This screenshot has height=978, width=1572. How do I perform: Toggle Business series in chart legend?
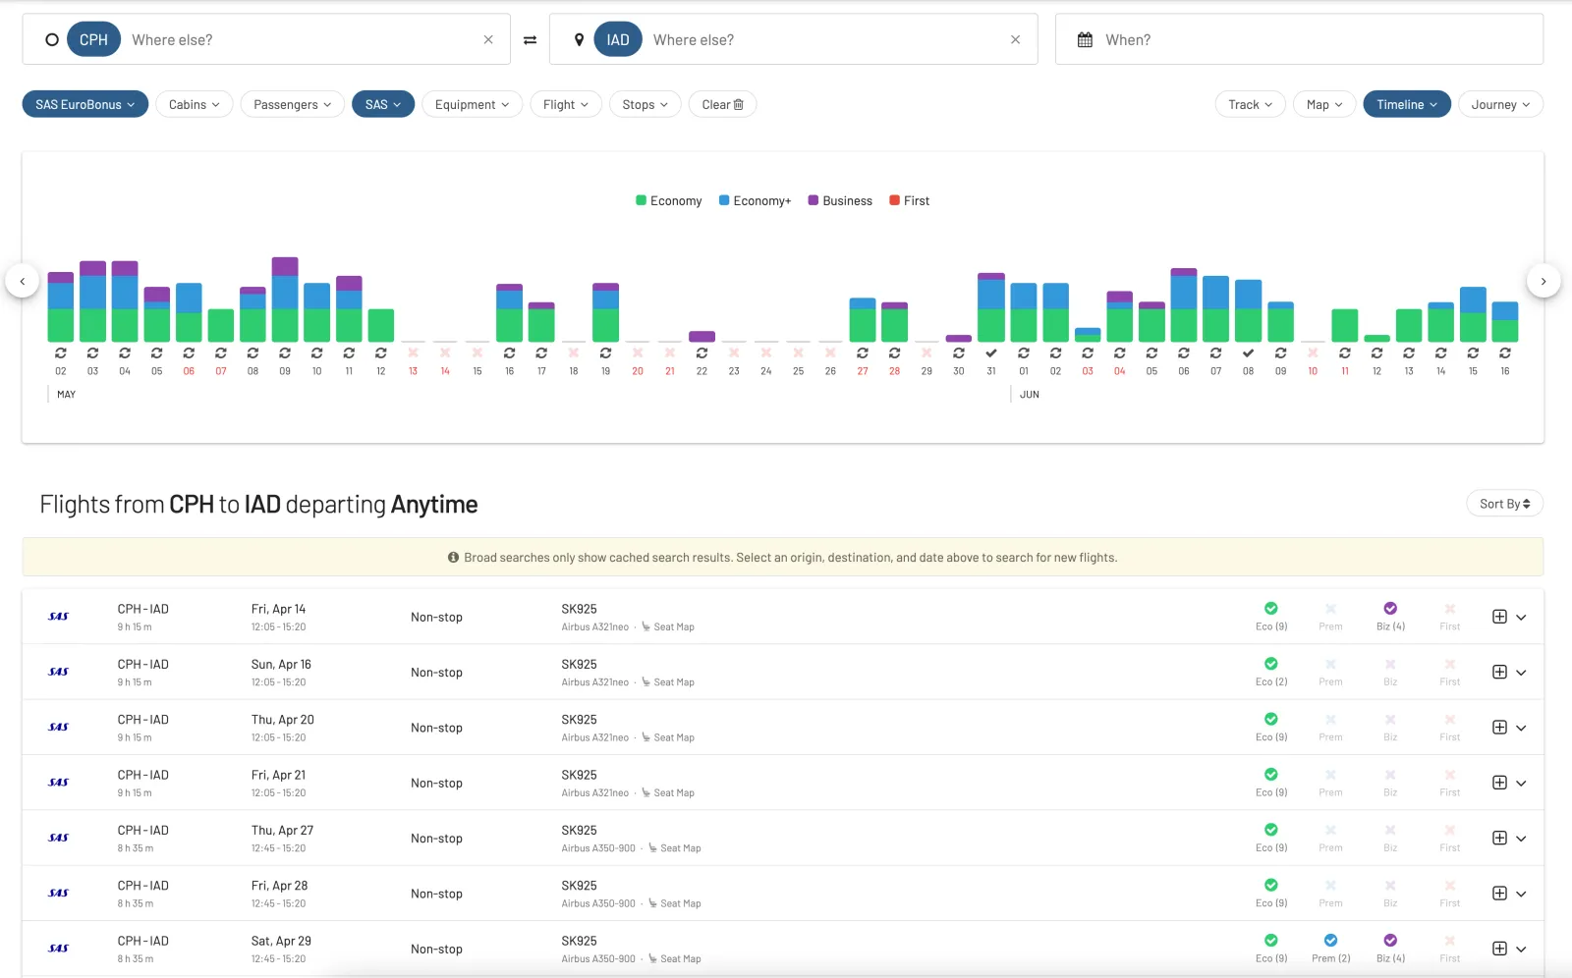click(840, 200)
